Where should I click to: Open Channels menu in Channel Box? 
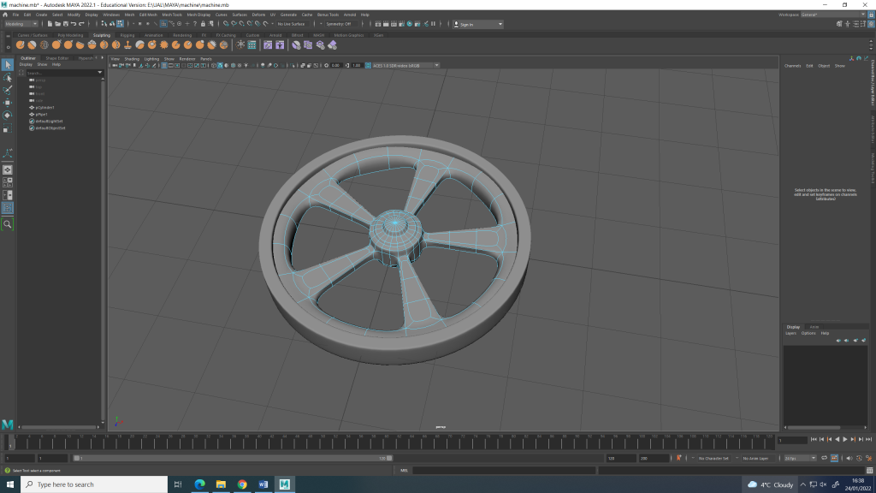(792, 66)
